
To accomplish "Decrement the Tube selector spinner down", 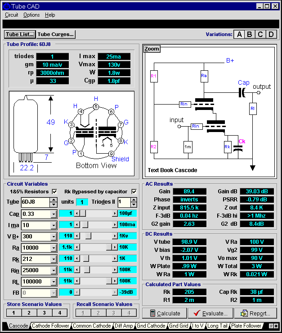I will click(54, 205).
